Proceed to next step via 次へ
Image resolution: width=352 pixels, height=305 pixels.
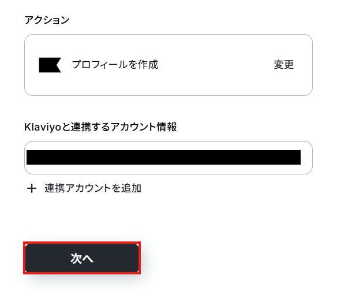coord(81,258)
